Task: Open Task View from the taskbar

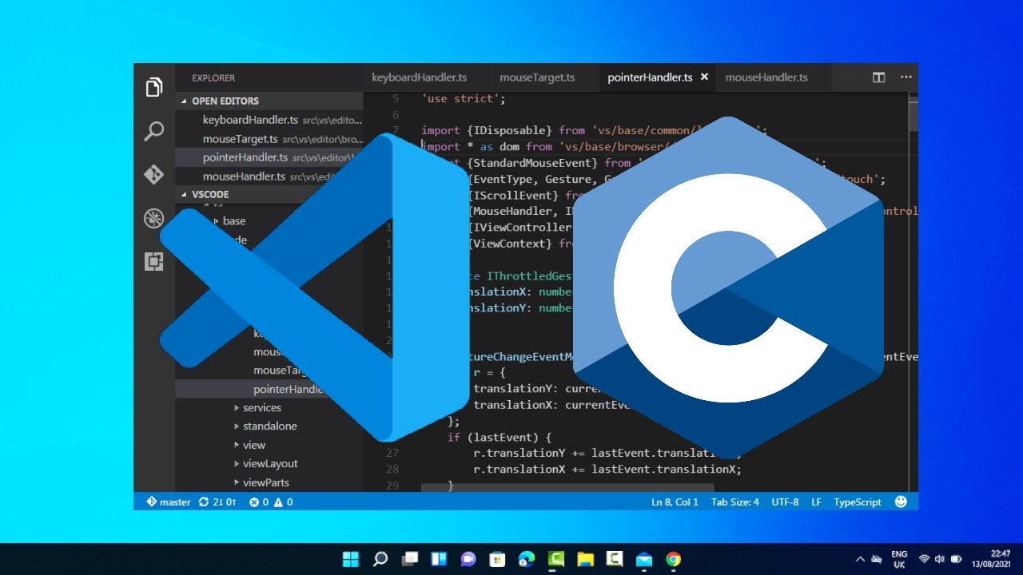Action: (410, 559)
